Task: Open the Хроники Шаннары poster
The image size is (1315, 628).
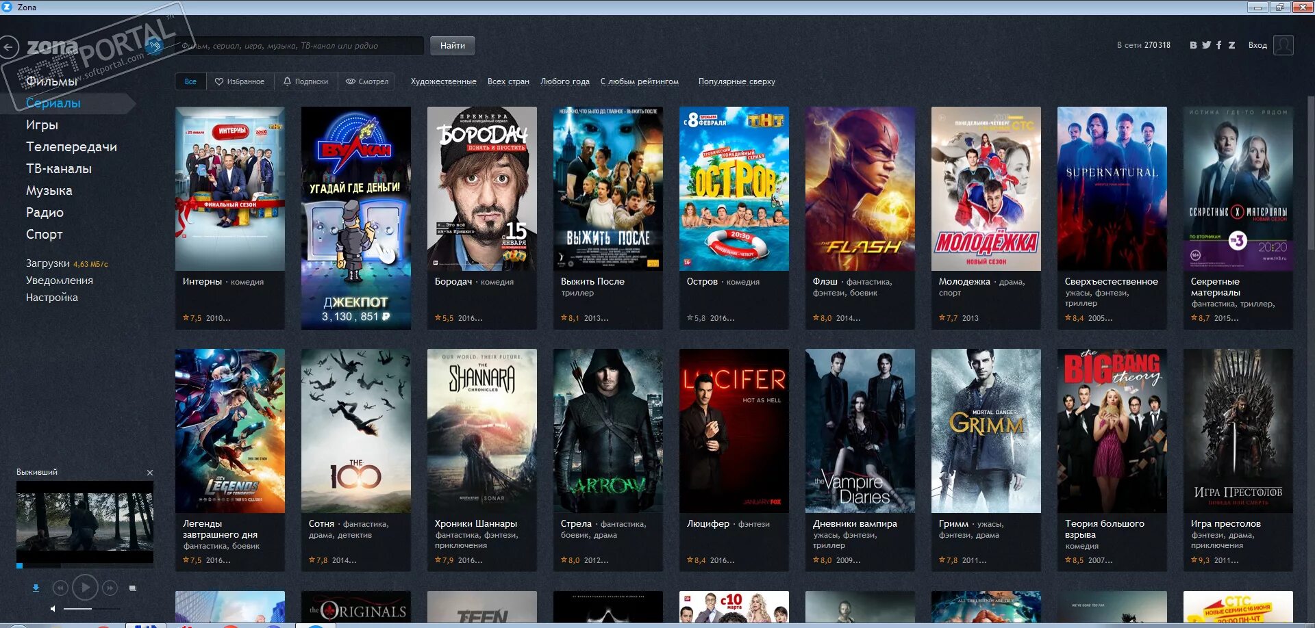Action: 482,431
